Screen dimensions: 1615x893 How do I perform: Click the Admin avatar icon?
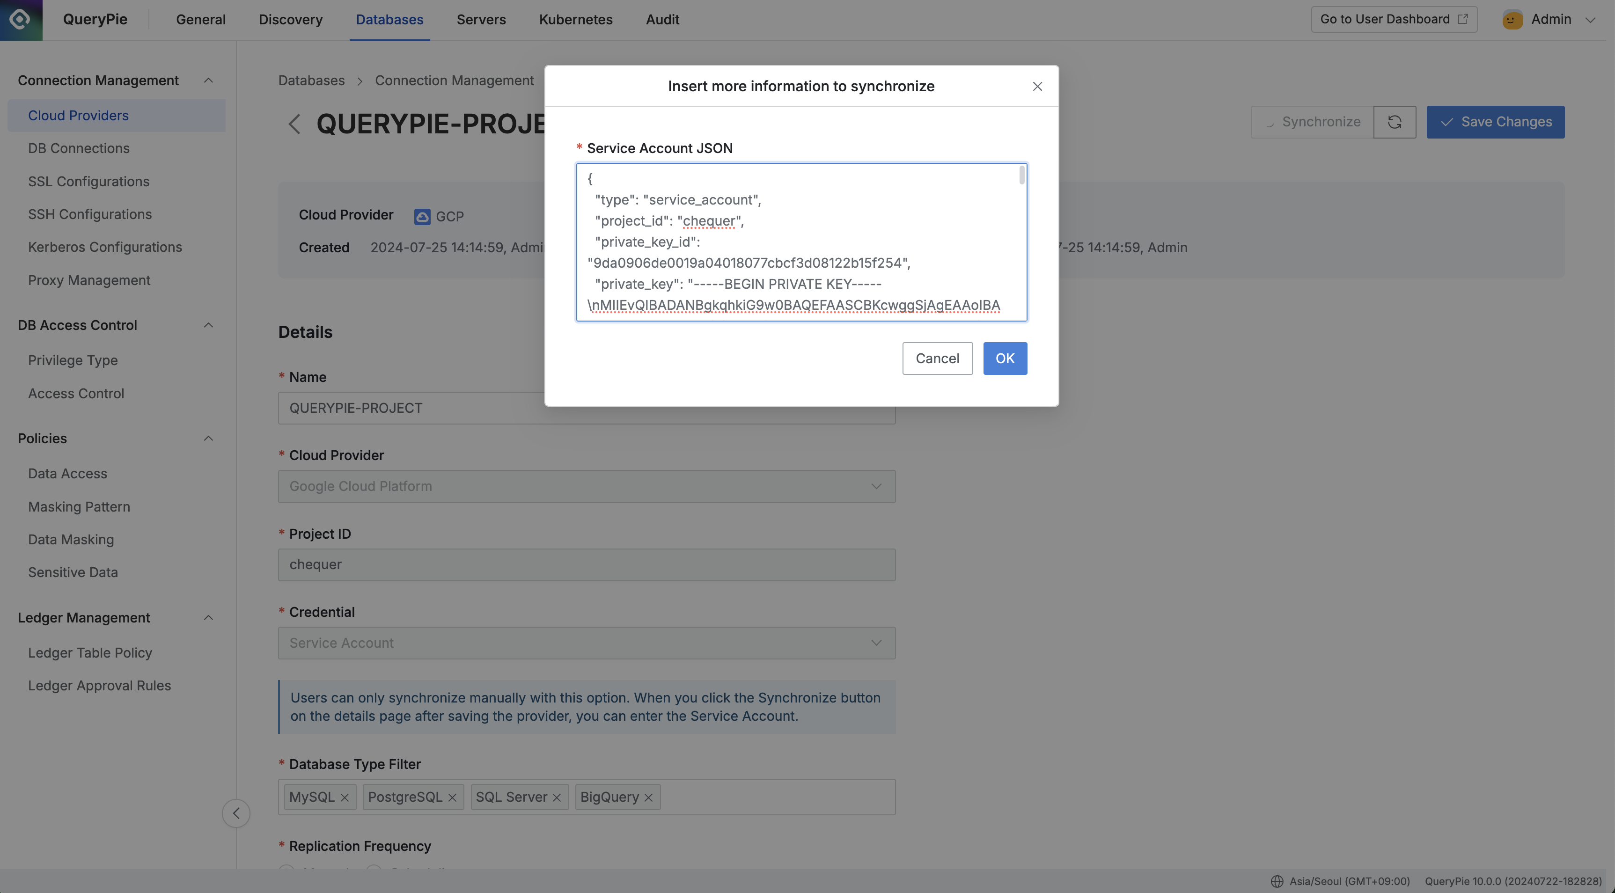(x=1512, y=20)
